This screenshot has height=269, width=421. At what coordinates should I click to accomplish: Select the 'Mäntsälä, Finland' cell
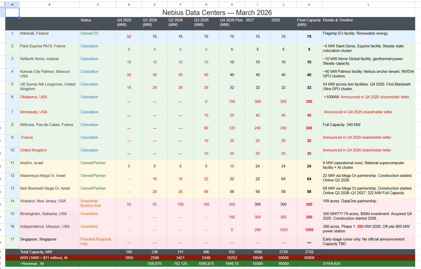click(x=49, y=37)
